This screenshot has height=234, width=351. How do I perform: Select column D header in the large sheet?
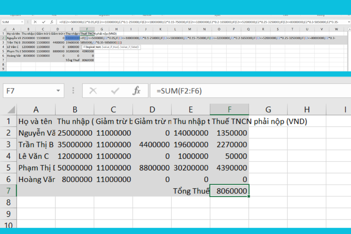click(152, 109)
